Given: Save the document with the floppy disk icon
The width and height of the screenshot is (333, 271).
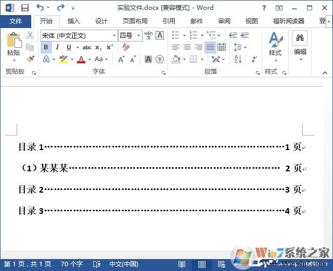Looking at the screenshot, I should 24,8.
